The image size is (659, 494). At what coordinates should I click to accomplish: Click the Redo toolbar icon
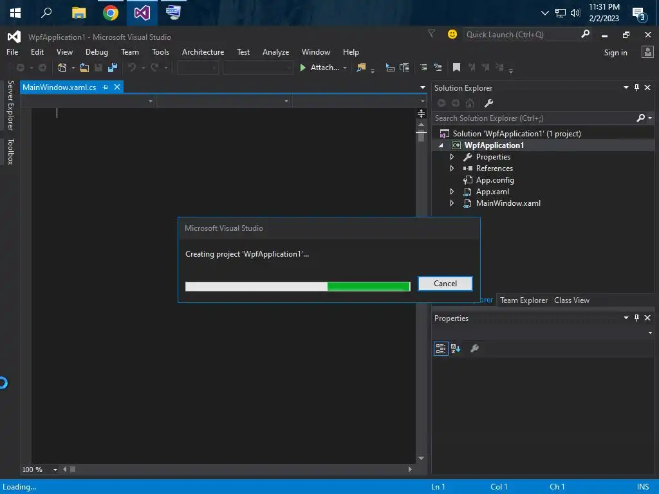[x=154, y=68]
